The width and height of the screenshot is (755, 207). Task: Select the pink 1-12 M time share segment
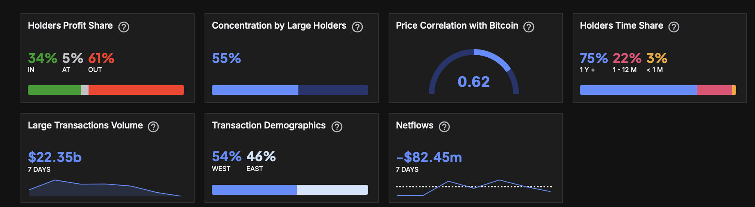click(714, 90)
